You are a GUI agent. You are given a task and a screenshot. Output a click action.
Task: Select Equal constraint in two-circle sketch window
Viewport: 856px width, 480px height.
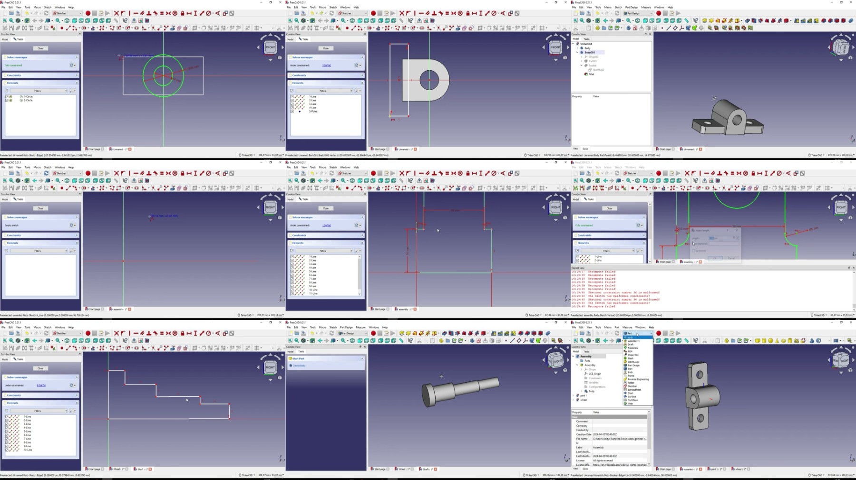point(162,13)
